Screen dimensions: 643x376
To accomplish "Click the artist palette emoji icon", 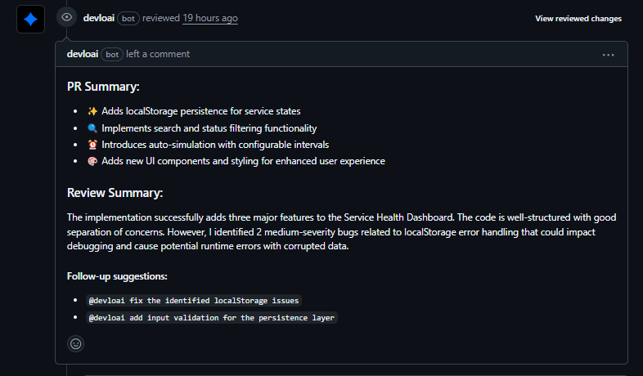I will coord(92,161).
